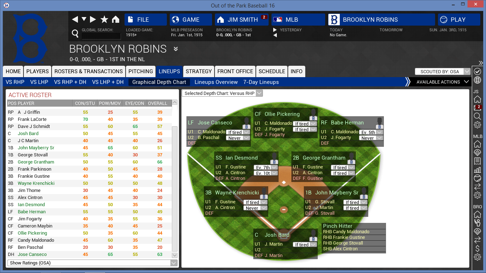Open the JIM SMITH manager button
Screen dimensions: 486x273
point(242,20)
